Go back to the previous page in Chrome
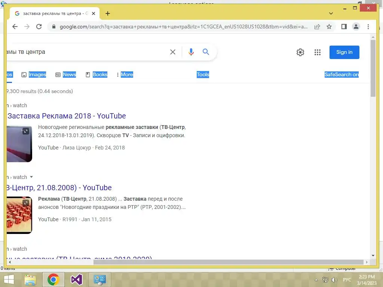Image resolution: width=383 pixels, height=287 pixels. pos(15,27)
